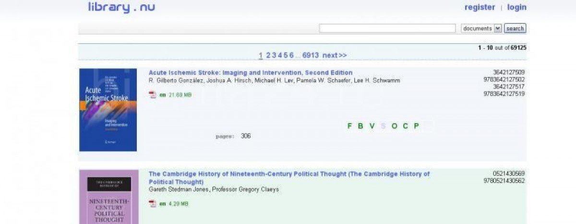The height and width of the screenshot is (224, 576).
Task: Select ISBN 9780521430562
Action: pos(504,181)
